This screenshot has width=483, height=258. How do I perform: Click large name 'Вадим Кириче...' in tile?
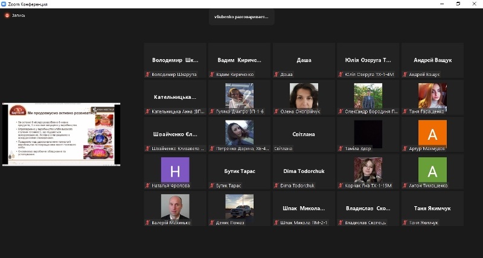coord(239,60)
